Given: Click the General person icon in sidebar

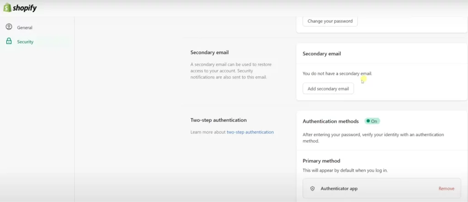Looking at the screenshot, I should point(9,27).
